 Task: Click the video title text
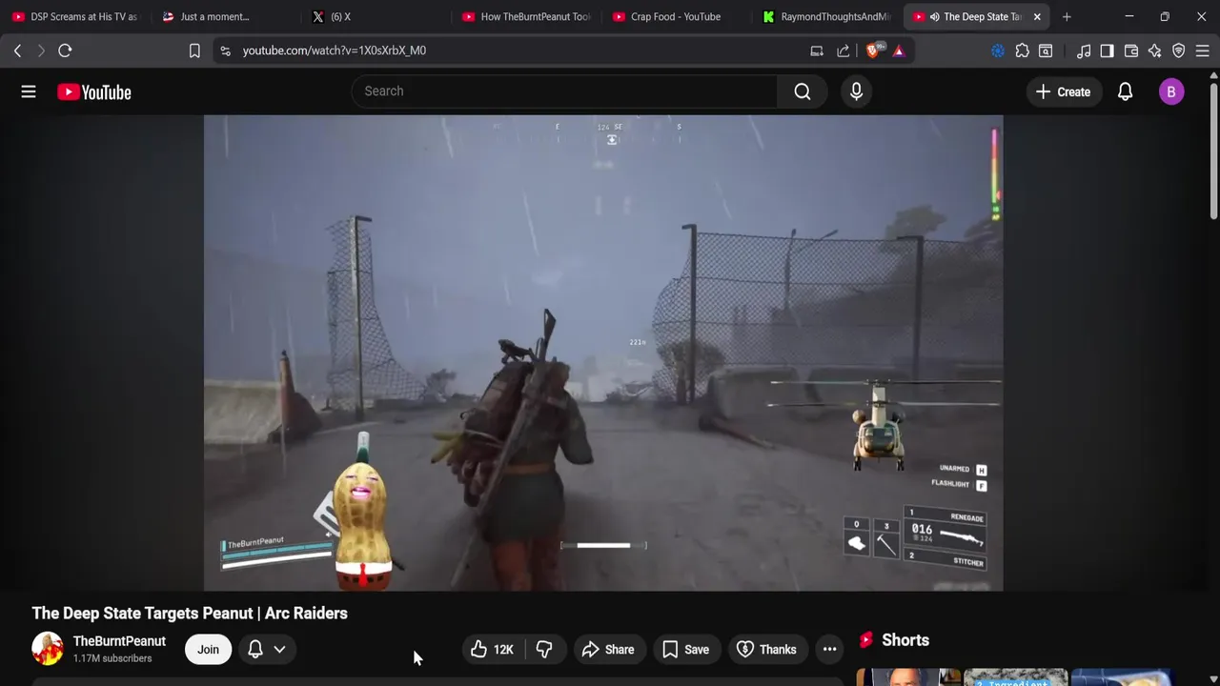click(190, 614)
